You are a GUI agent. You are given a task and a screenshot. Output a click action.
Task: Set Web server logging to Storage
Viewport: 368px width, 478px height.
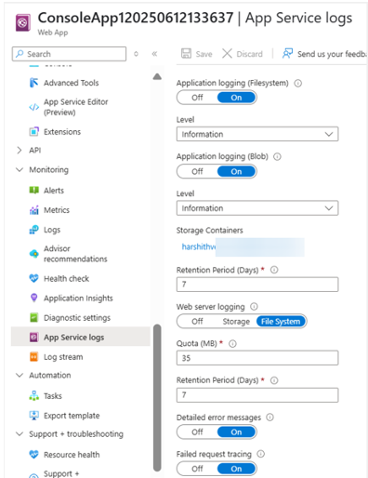tap(236, 322)
